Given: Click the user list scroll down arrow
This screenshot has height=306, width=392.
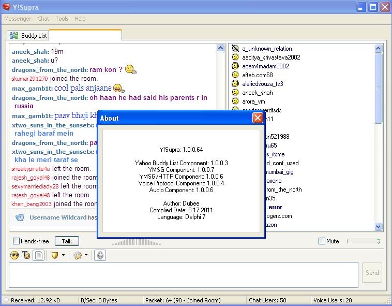Looking at the screenshot, I should coord(378,226).
